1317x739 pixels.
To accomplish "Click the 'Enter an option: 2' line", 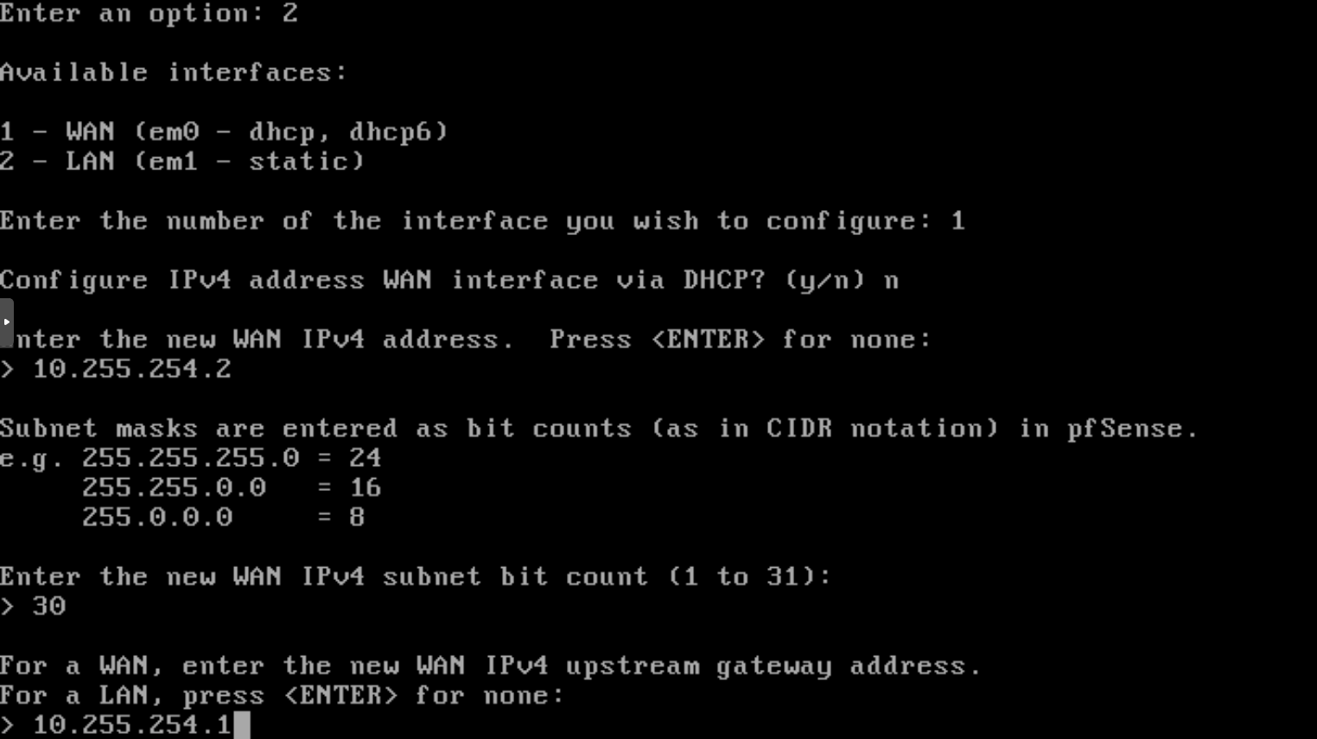I will 149,14.
